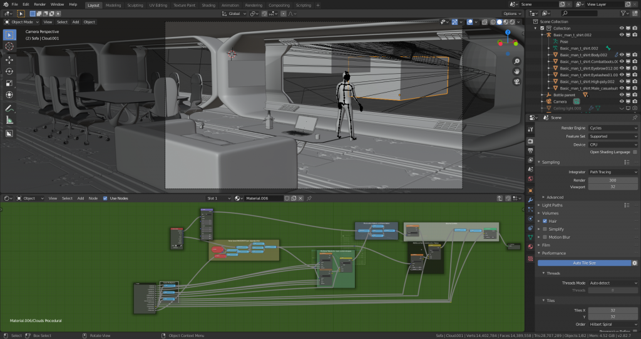641x339 pixels.
Task: Open the Render properties tab icon
Action: 530,141
